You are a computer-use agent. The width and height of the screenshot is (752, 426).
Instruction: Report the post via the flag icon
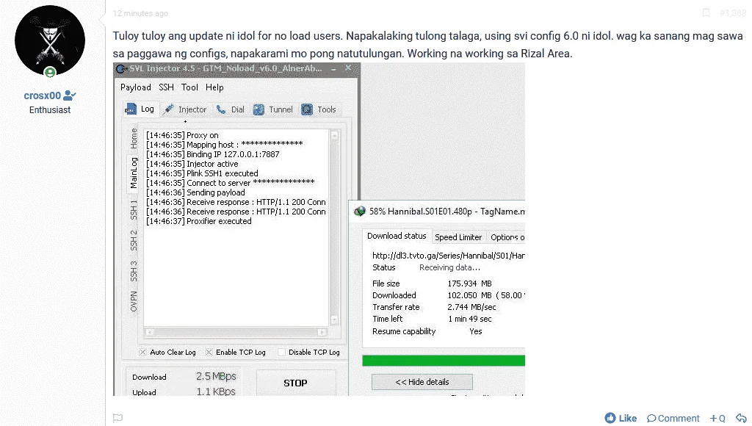point(117,418)
